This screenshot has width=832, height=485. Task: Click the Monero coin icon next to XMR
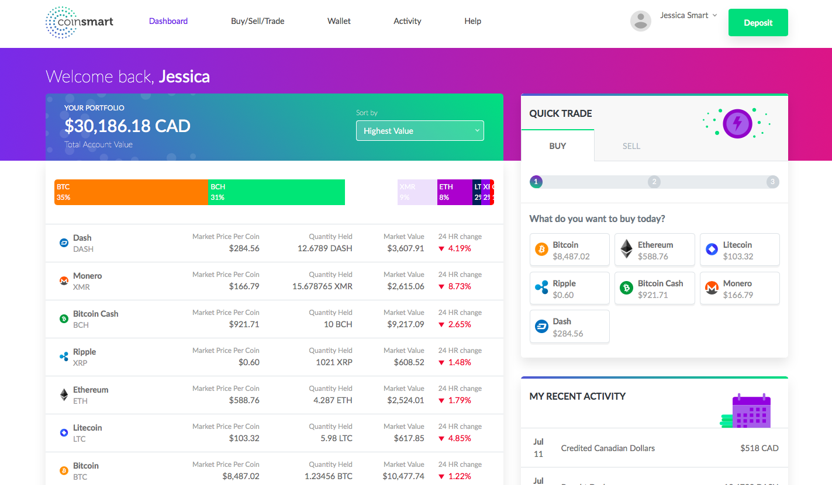[x=64, y=280]
